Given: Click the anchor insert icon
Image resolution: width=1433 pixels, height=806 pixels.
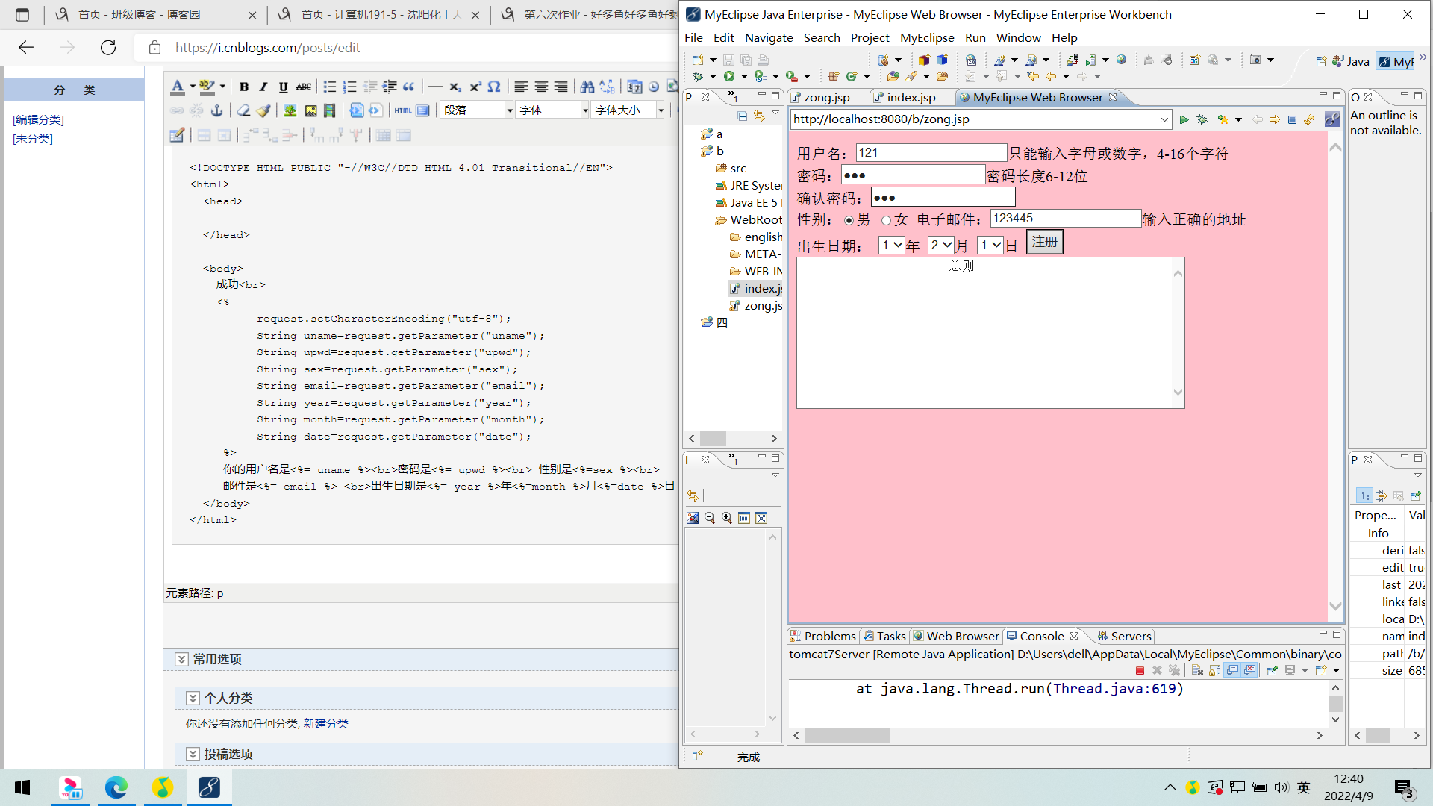Looking at the screenshot, I should point(217,110).
